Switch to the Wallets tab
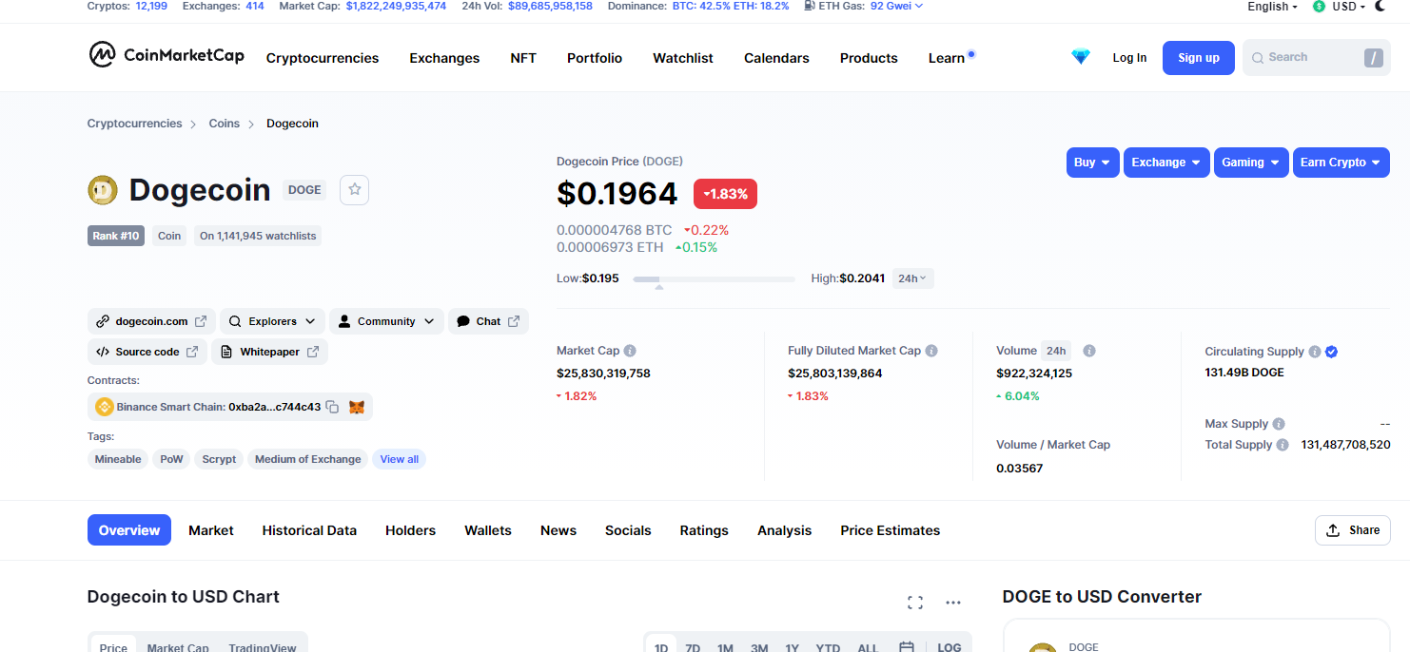This screenshot has height=652, width=1410. (488, 530)
